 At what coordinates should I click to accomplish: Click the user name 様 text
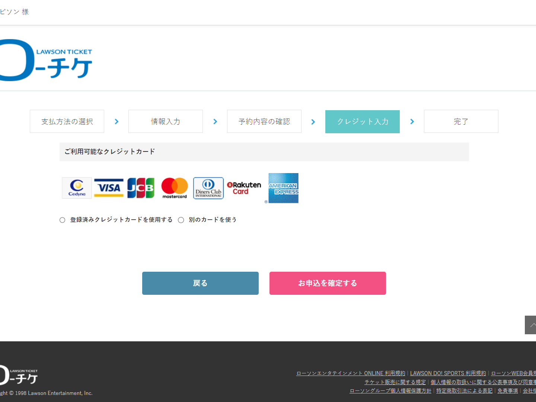[x=14, y=12]
